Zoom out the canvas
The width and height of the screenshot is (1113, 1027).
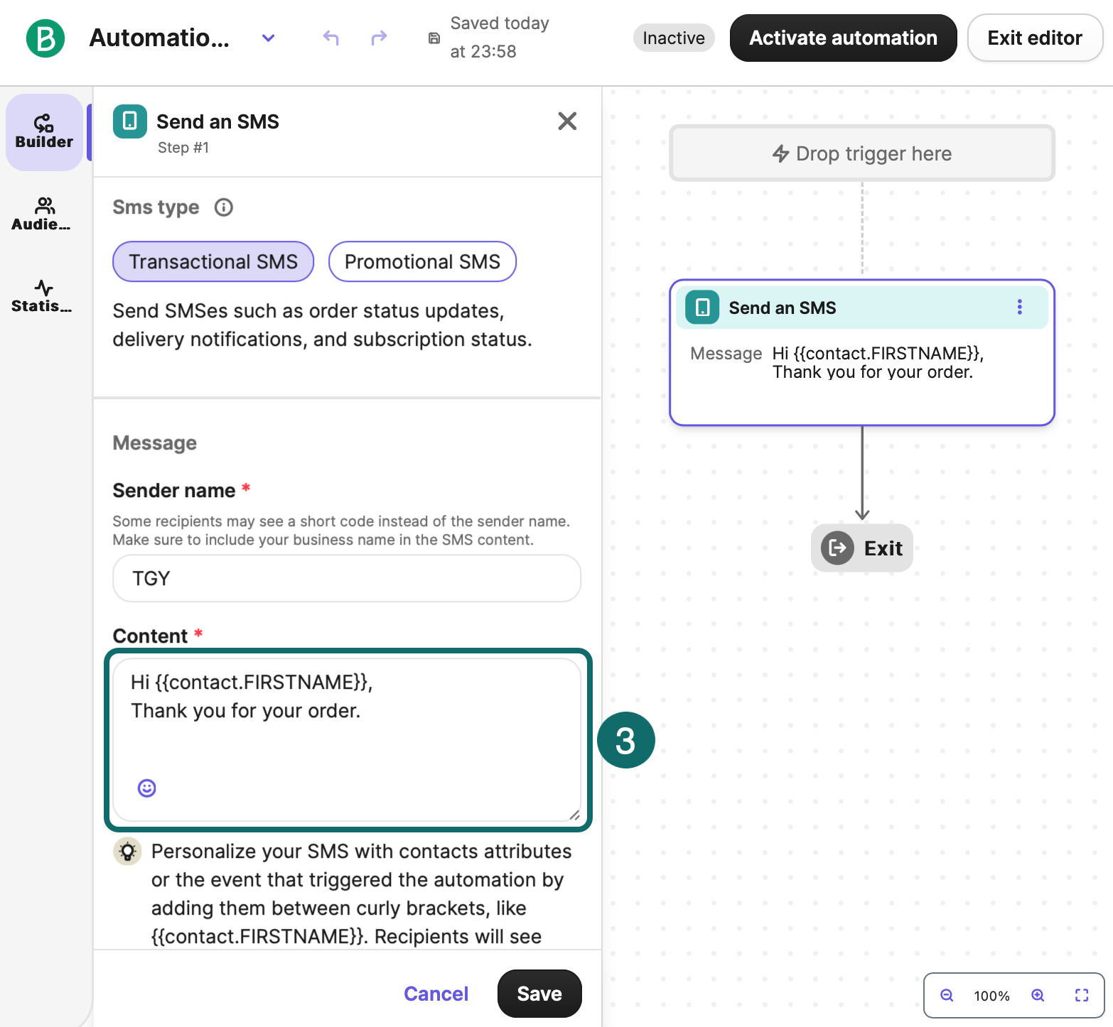pyautogui.click(x=947, y=995)
